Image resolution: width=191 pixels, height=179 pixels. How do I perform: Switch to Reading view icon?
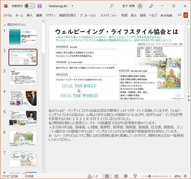(x=126, y=176)
